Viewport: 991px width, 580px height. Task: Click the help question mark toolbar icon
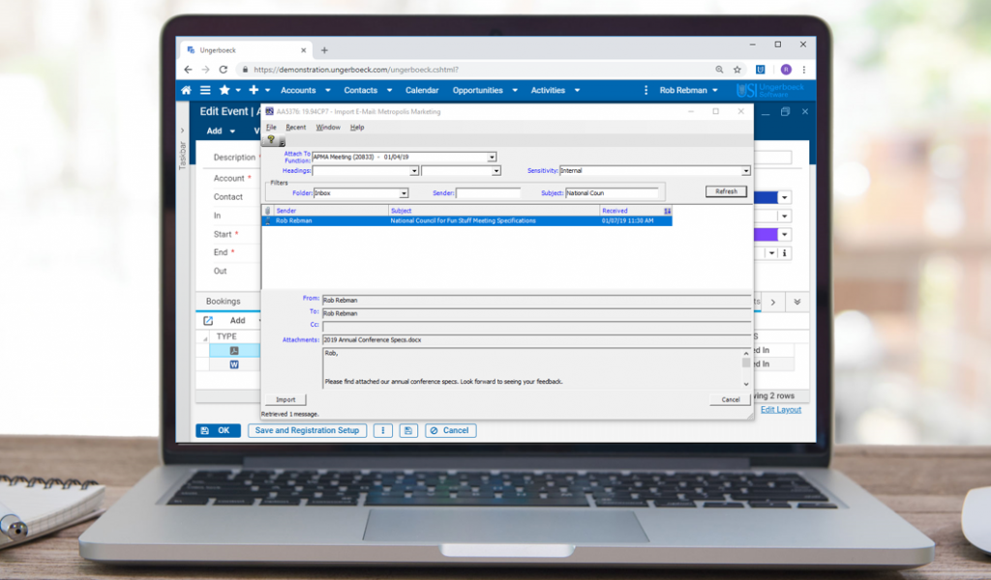click(272, 140)
